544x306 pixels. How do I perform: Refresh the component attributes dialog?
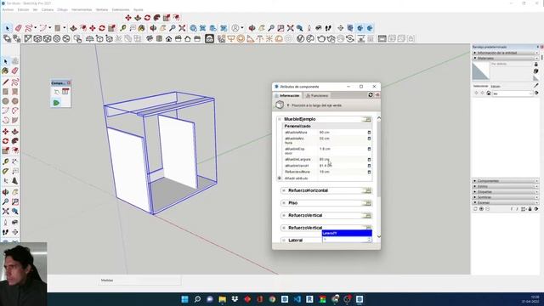point(371,94)
